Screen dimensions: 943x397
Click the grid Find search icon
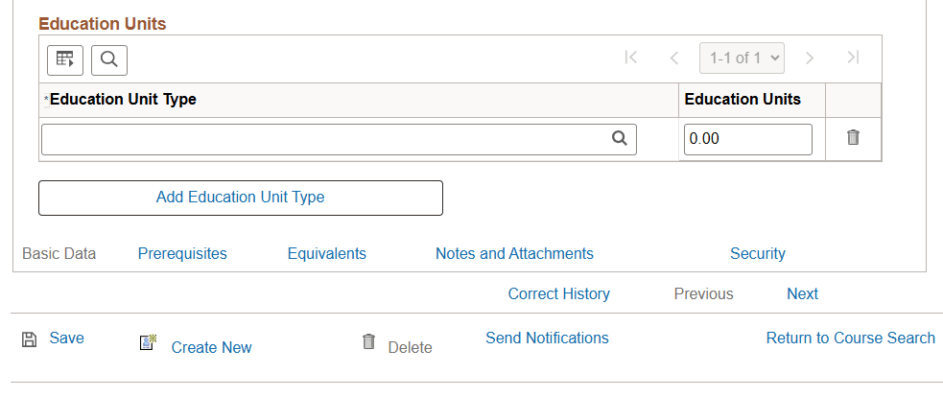point(109,59)
